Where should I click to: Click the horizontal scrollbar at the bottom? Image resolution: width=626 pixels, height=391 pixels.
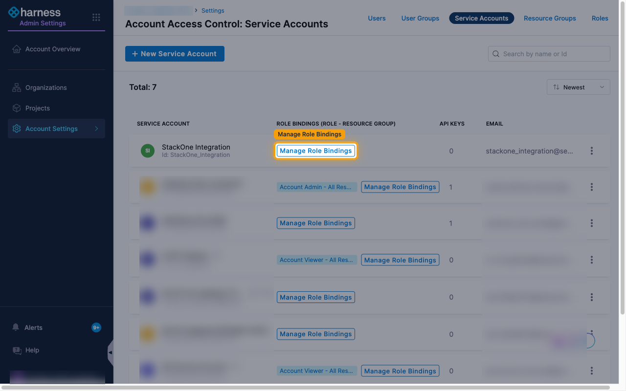[306, 388]
